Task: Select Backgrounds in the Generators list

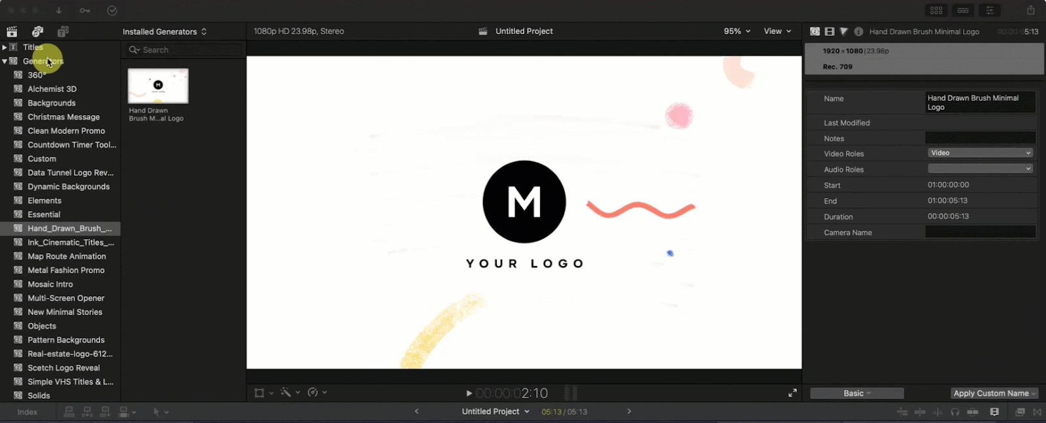Action: (x=52, y=103)
